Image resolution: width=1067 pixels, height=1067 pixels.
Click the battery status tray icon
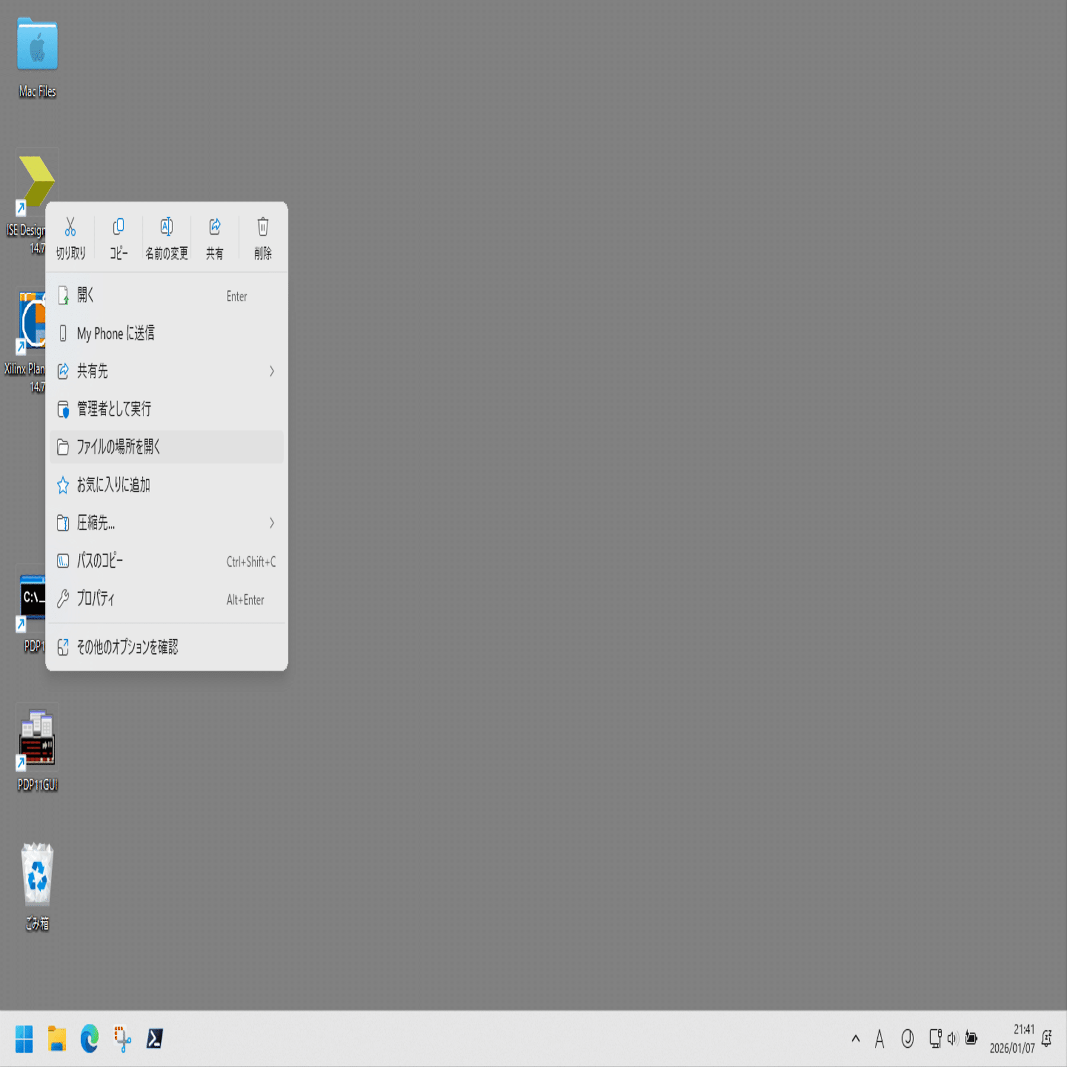point(971,1039)
